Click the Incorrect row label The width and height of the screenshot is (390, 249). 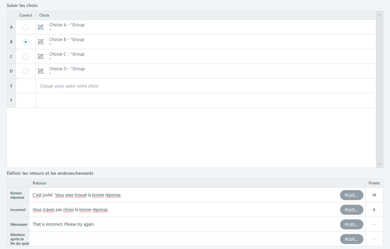(18, 210)
